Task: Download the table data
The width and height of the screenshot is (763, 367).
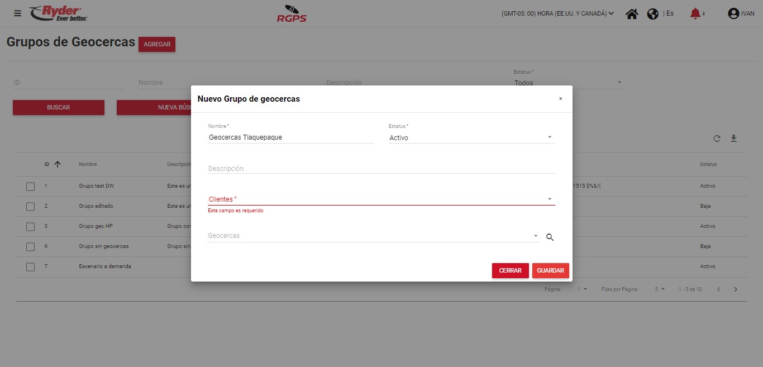Action: 734,139
